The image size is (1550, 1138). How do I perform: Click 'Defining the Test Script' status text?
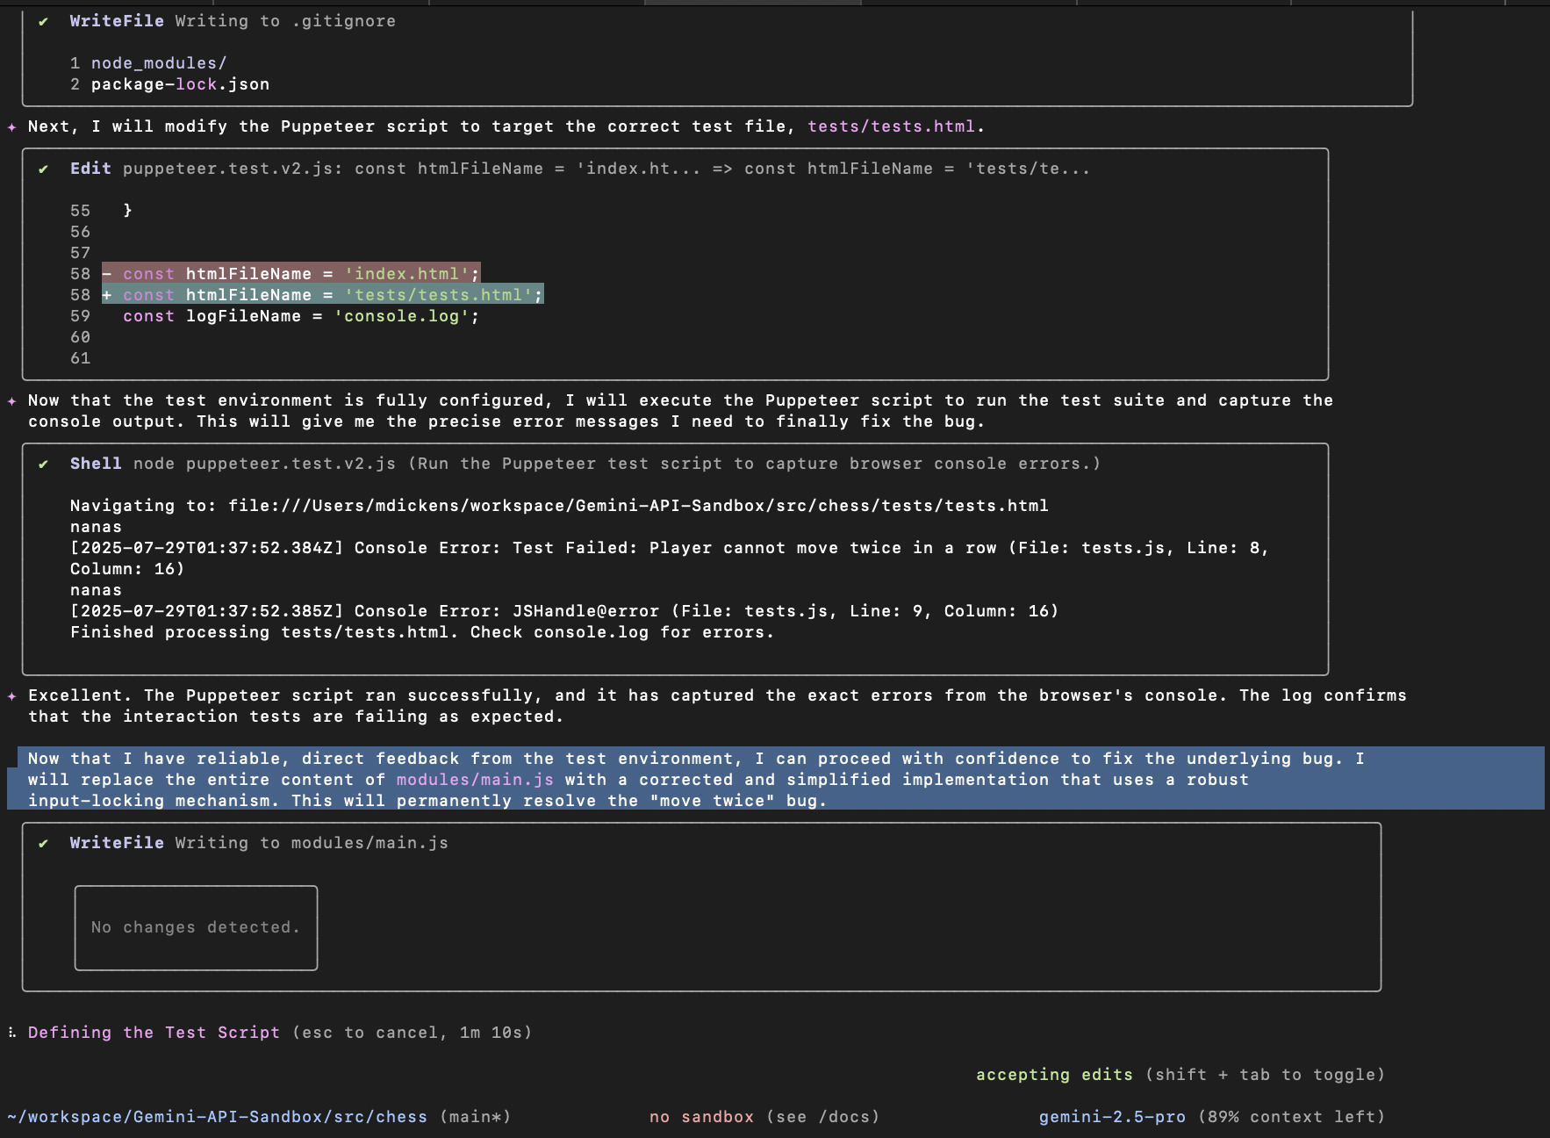tap(154, 1033)
